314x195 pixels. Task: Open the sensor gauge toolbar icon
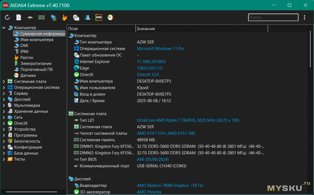pos(110,17)
